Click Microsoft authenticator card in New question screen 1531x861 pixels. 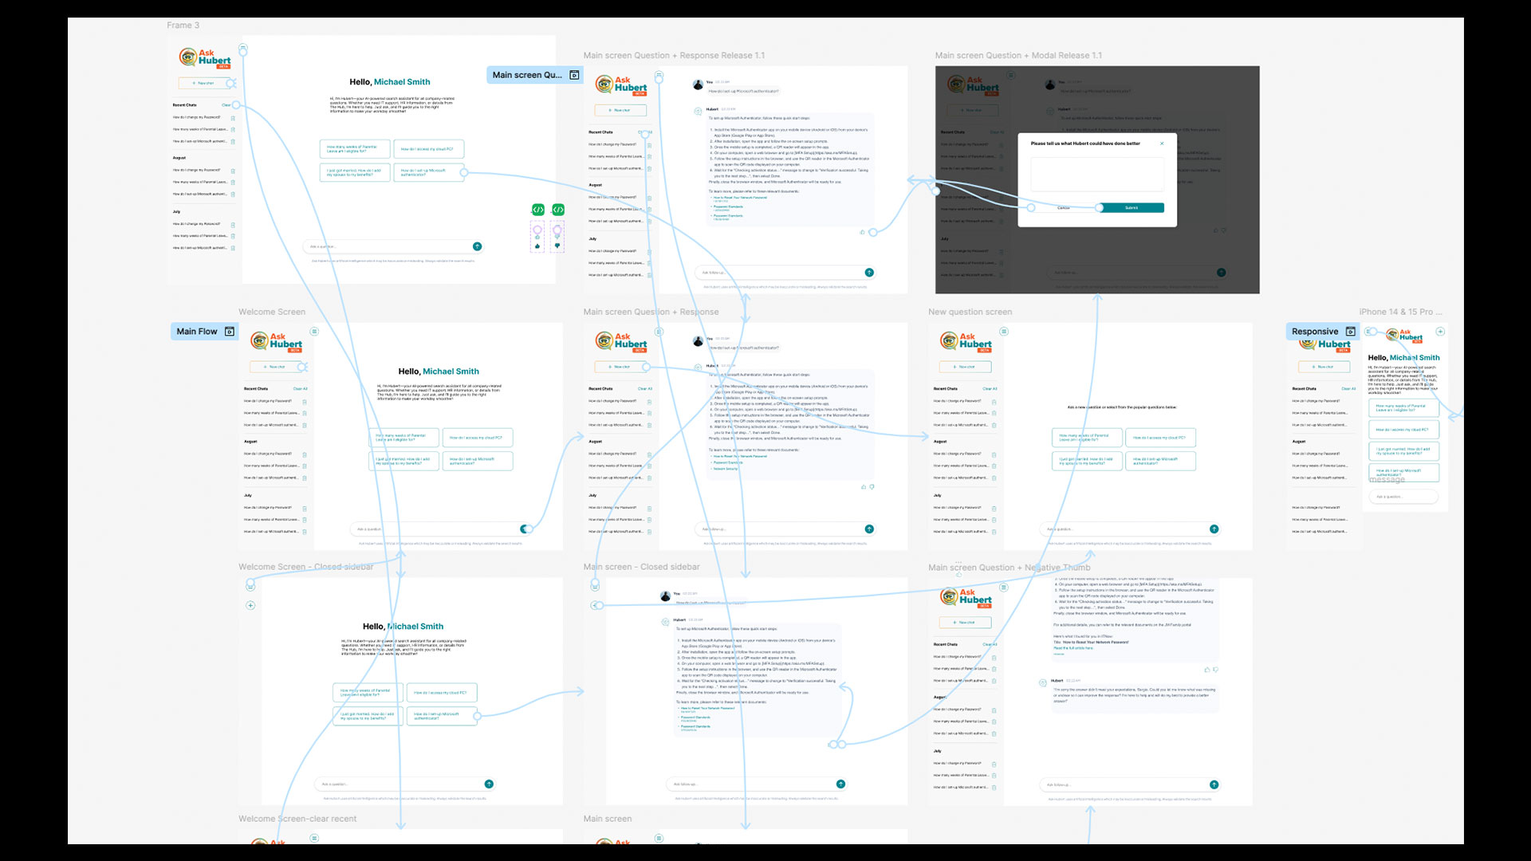[1159, 461]
